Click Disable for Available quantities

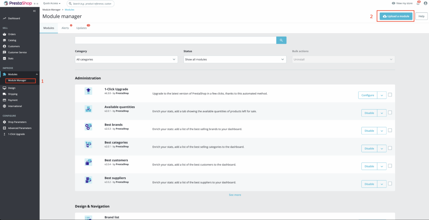369,113
